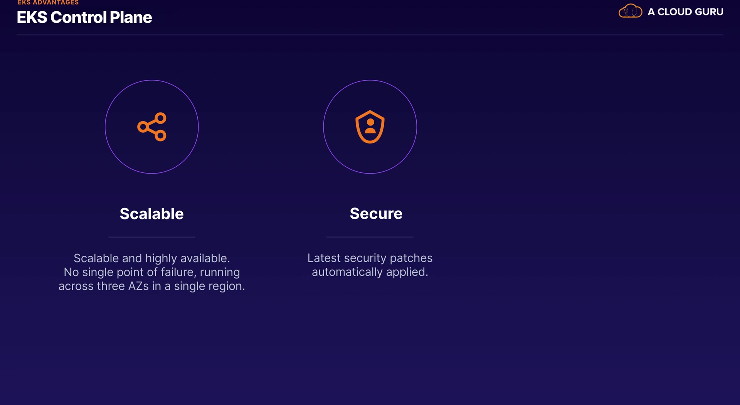Click the "Scalable and highly available." line
The image size is (740, 405).
pos(151,258)
